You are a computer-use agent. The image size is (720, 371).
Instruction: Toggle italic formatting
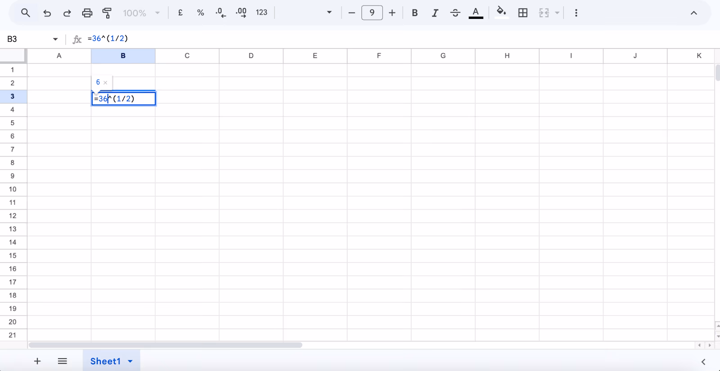point(435,13)
